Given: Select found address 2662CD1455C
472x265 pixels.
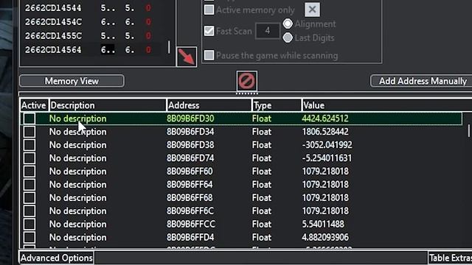Looking at the screenshot, I should (x=53, y=36).
